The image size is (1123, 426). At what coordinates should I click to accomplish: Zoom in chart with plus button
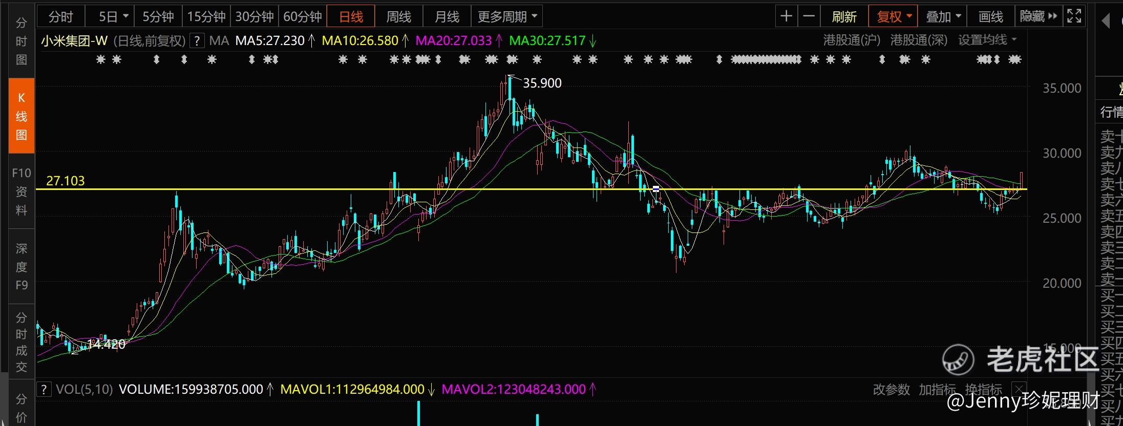pos(786,16)
